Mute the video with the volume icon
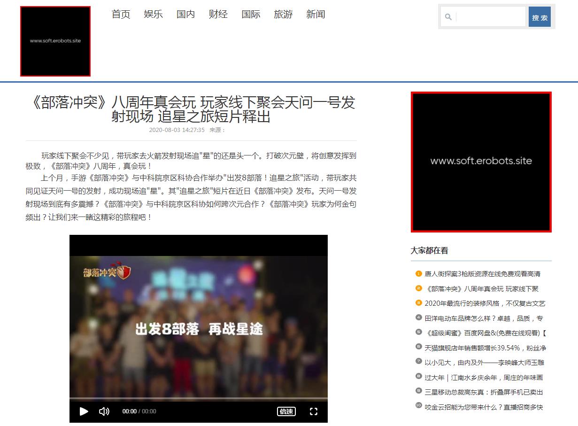Viewport: 578px width, 426px height. pos(104,411)
